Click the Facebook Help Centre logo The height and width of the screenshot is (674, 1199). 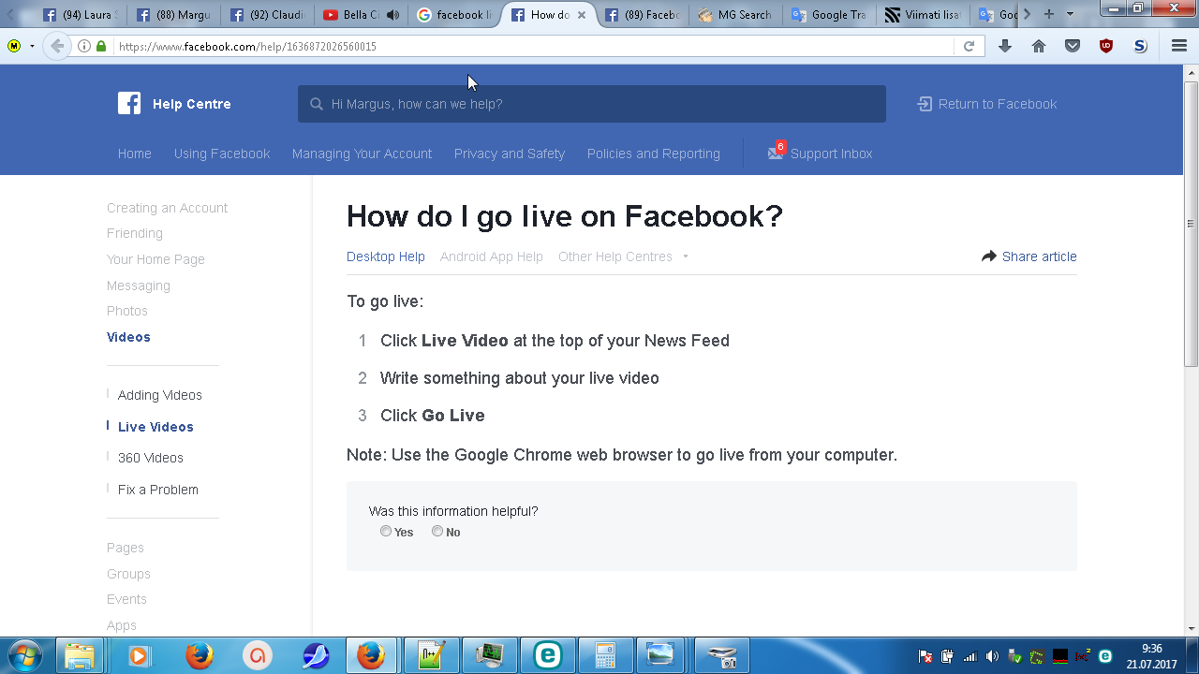129,104
